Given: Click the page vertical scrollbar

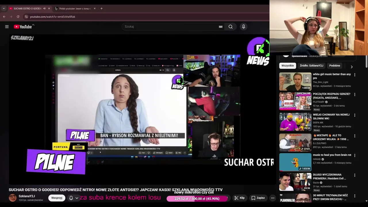Looking at the screenshot, I should tap(366, 62).
